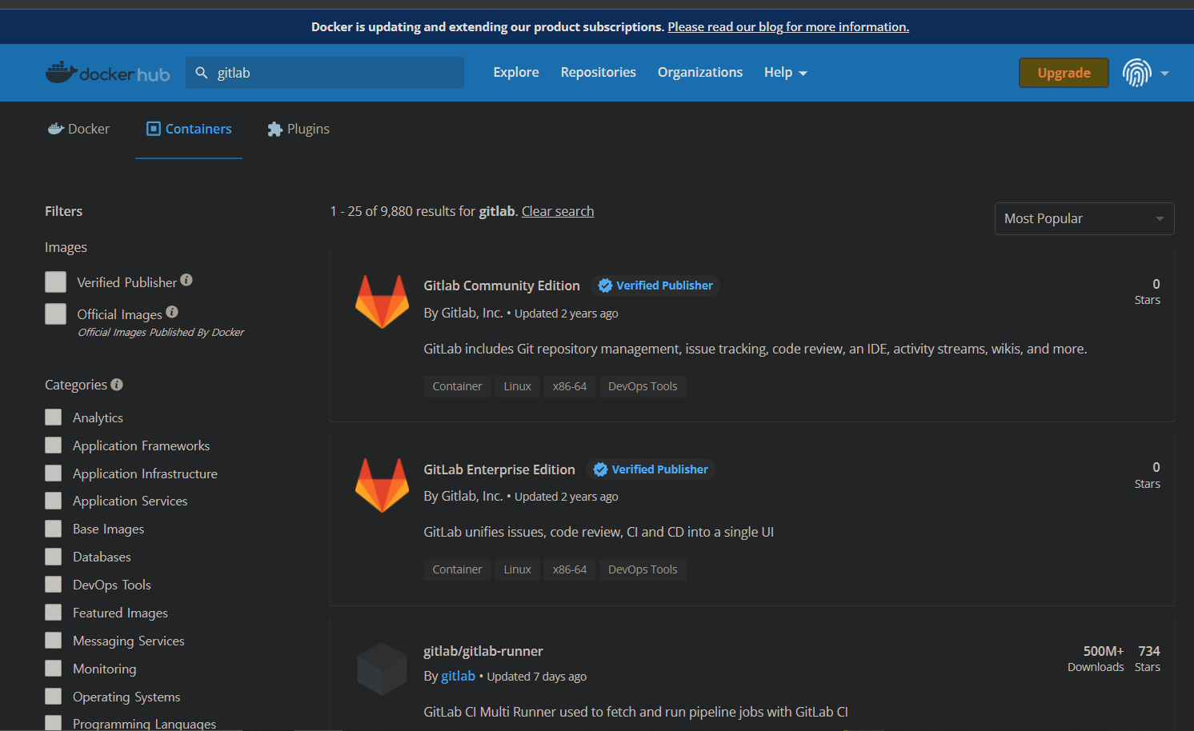This screenshot has height=731, width=1194.
Task: Click the Containers tab square icon
Action: (x=154, y=129)
